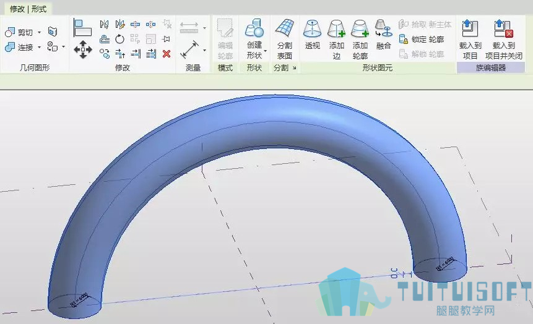Screen dimensions: 533x324
Task: Click the Measure between points icon
Action: 189,49
